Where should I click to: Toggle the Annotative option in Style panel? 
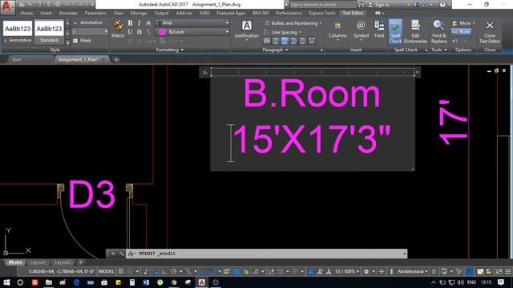coord(87,22)
